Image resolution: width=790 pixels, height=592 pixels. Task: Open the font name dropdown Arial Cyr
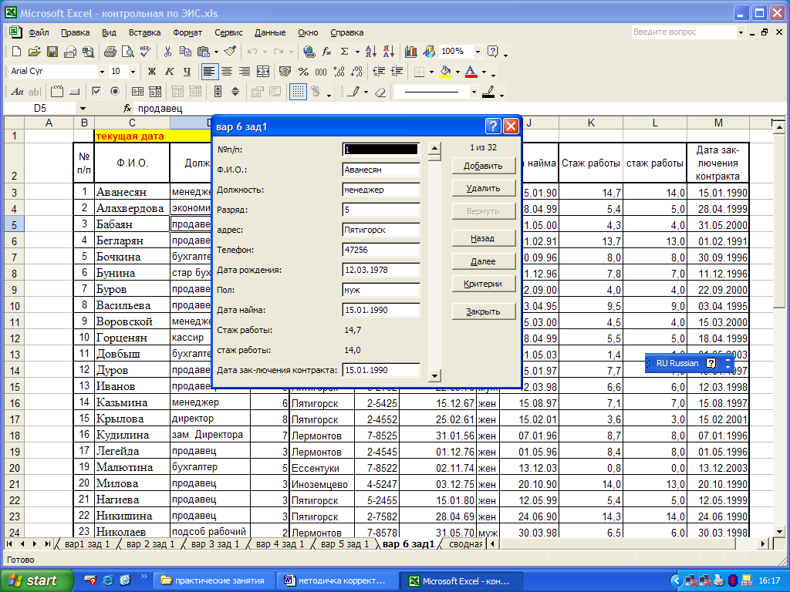tap(102, 72)
